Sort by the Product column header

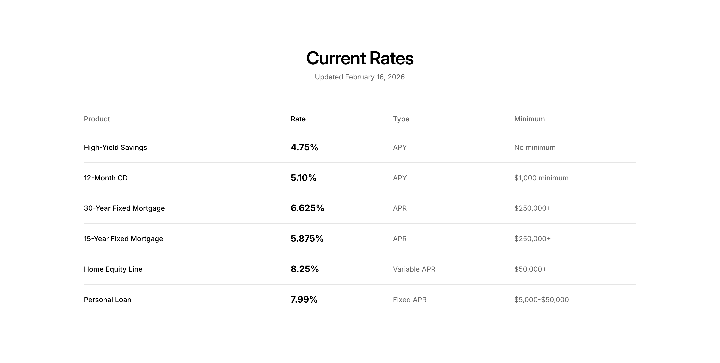coord(97,119)
